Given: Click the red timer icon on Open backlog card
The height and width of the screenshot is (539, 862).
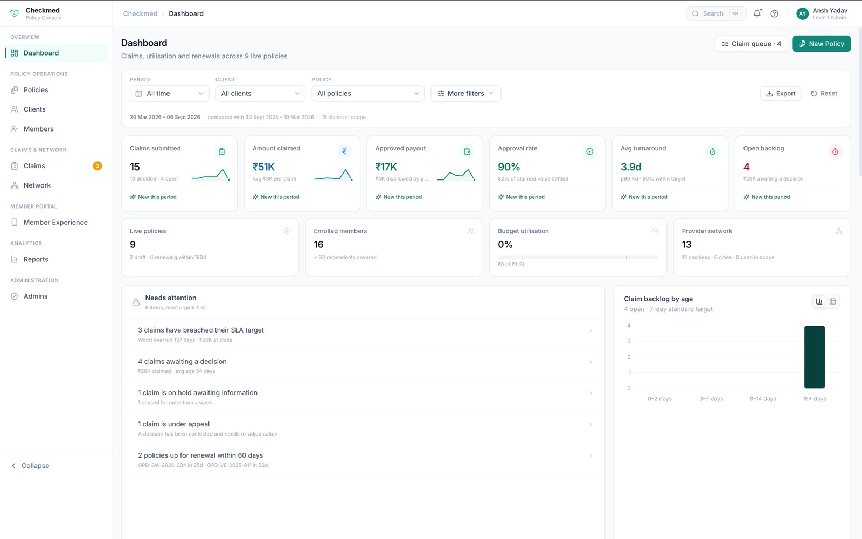Looking at the screenshot, I should point(835,151).
